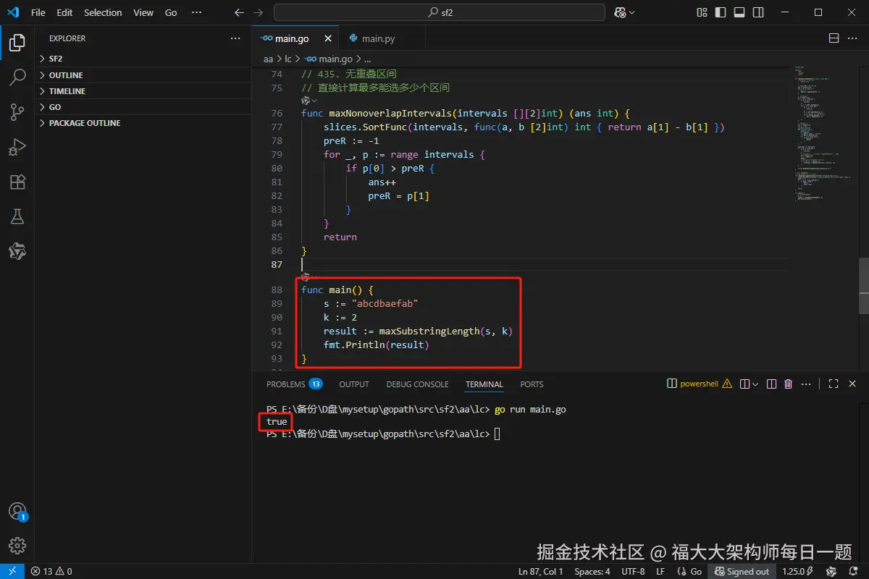Open the Explorer view in activity bar
The image size is (869, 579).
pyautogui.click(x=17, y=43)
